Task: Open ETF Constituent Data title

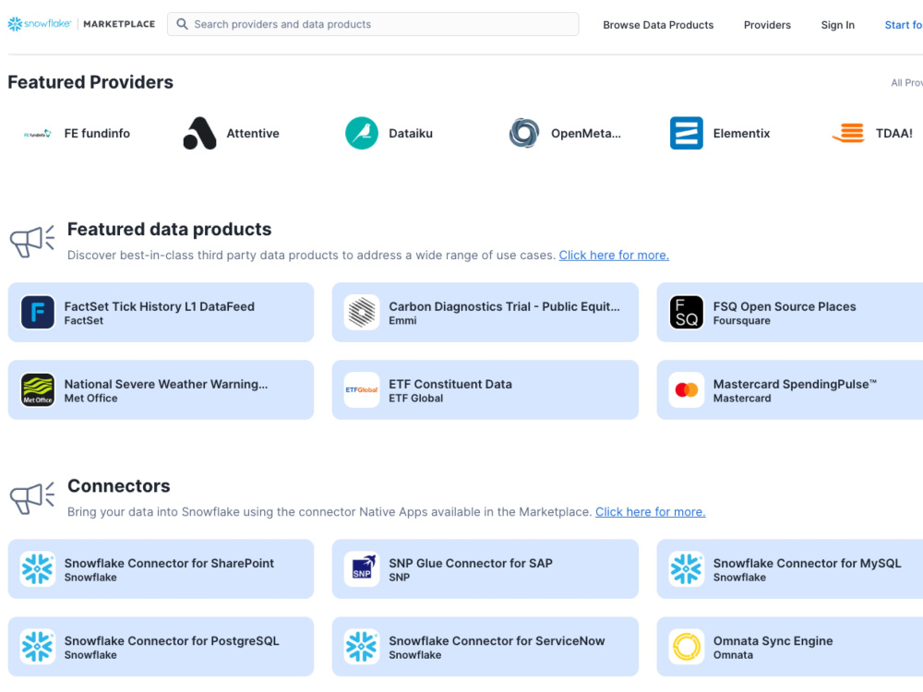Action: pos(450,384)
